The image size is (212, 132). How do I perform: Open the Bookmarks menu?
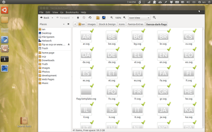click(72, 12)
